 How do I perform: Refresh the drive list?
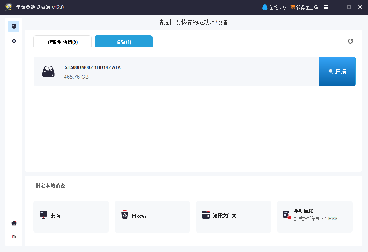pyautogui.click(x=350, y=41)
